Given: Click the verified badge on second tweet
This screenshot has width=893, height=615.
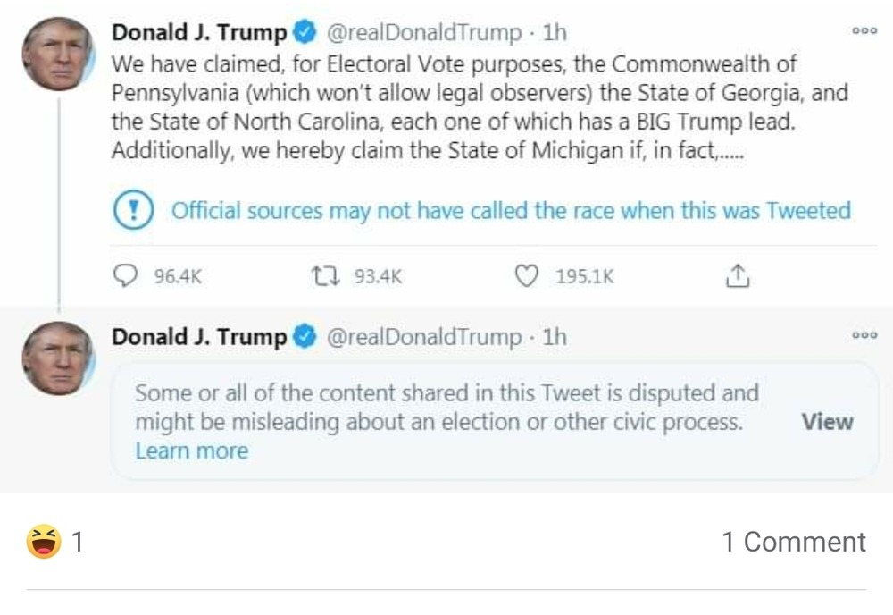Looking at the screenshot, I should pyautogui.click(x=305, y=338).
